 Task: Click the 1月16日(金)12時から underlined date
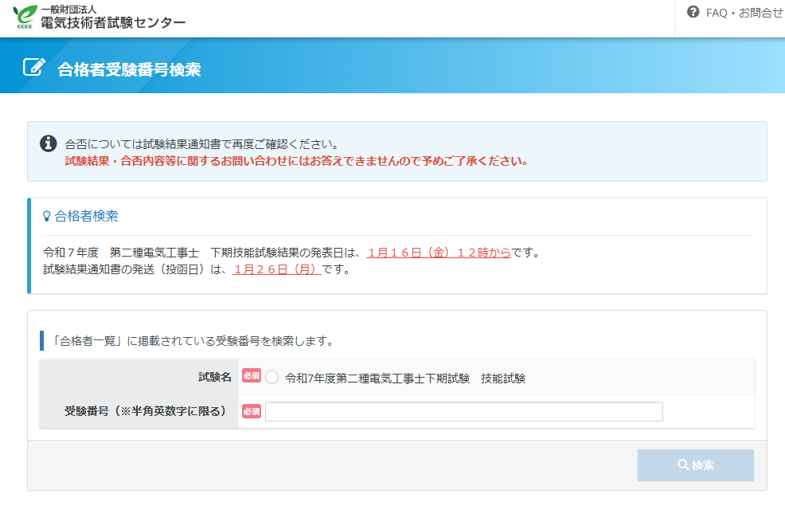pos(439,253)
